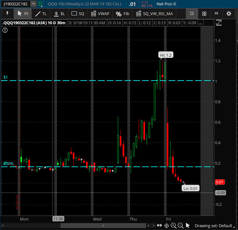Screen dimensions: 238x230
Task: Open the VWAP study button
Action: click(x=100, y=14)
